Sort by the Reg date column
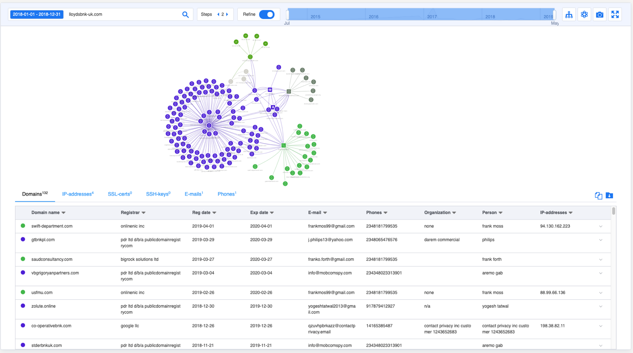633x353 pixels. coord(204,213)
